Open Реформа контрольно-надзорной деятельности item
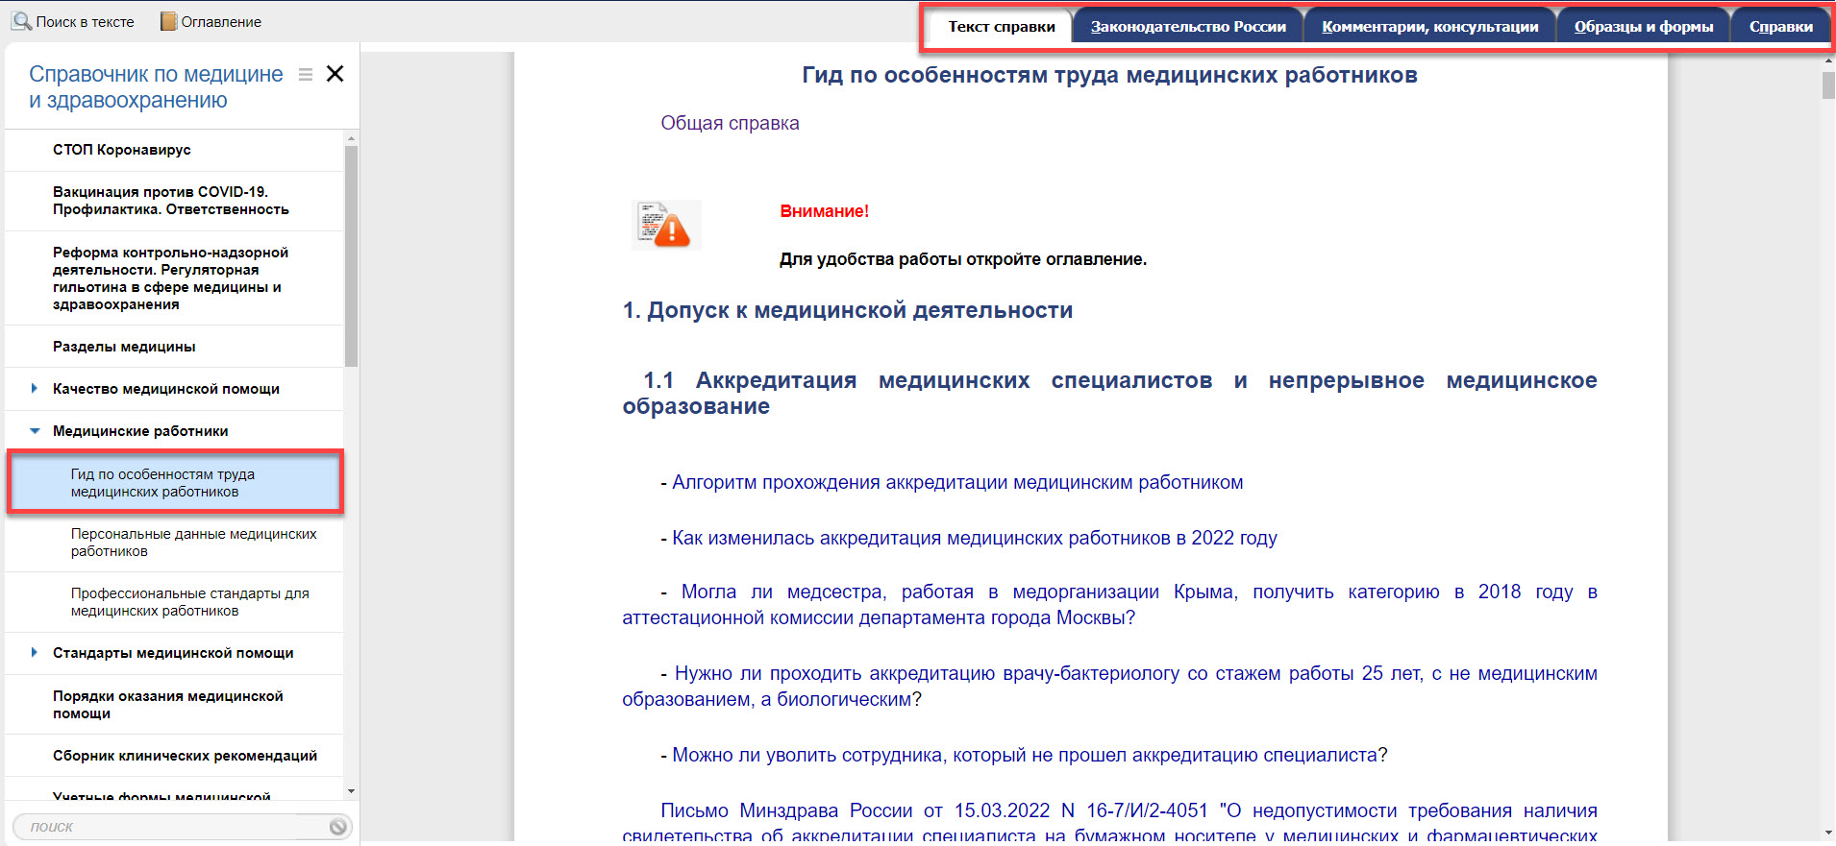 click(x=174, y=278)
